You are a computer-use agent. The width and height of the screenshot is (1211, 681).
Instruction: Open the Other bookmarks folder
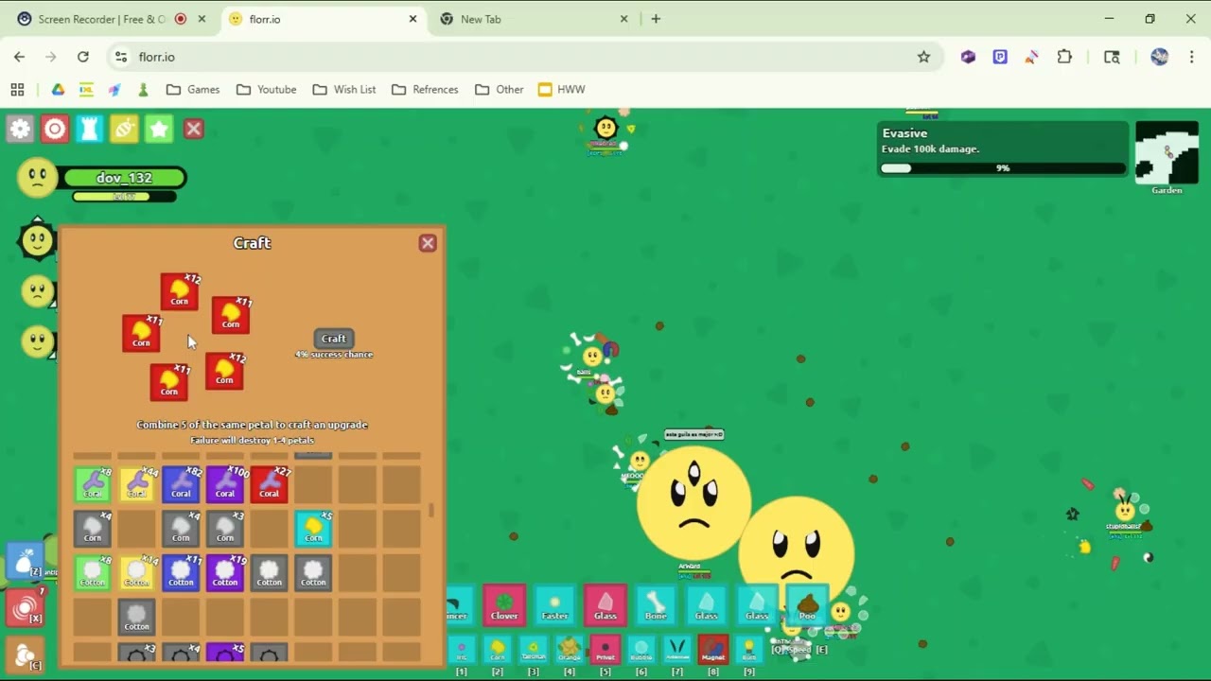[500, 89]
